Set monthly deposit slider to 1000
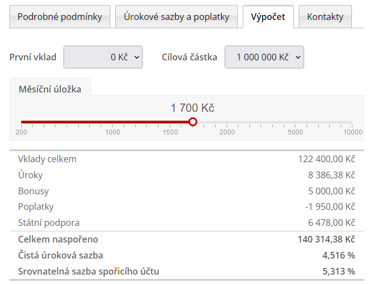 point(113,122)
